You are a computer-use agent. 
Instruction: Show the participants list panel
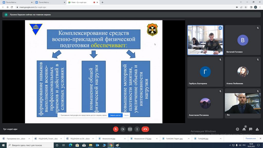[244, 129]
